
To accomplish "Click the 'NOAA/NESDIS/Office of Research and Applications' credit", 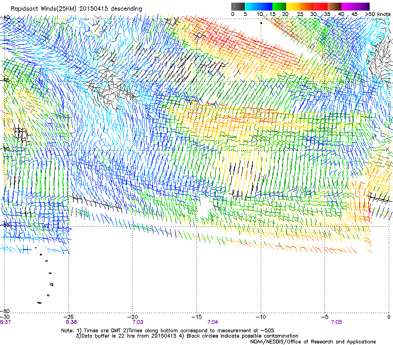I will pyautogui.click(x=313, y=342).
